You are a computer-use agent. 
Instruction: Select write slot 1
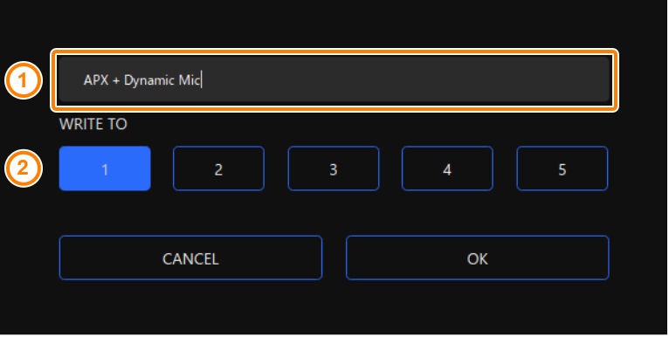pos(105,168)
